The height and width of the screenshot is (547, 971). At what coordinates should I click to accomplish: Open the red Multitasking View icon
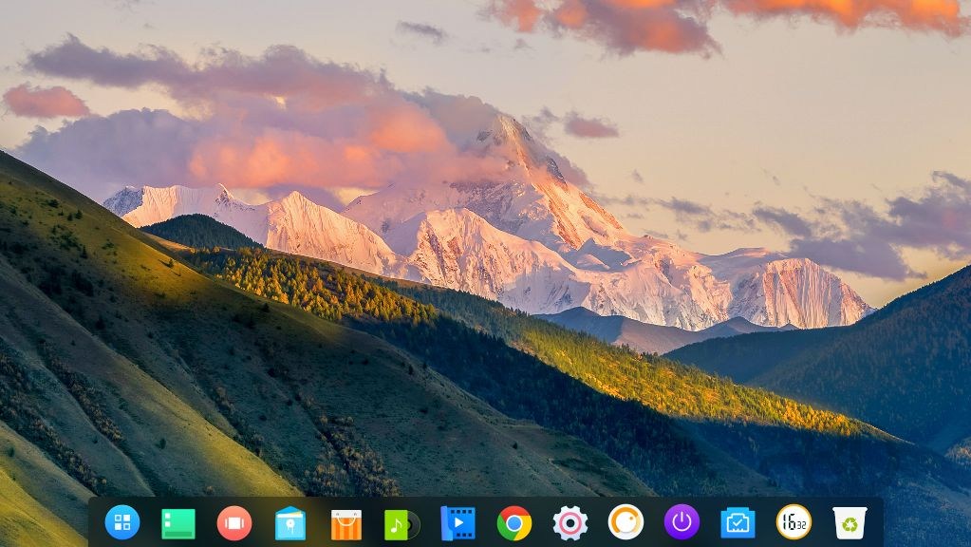(x=234, y=523)
